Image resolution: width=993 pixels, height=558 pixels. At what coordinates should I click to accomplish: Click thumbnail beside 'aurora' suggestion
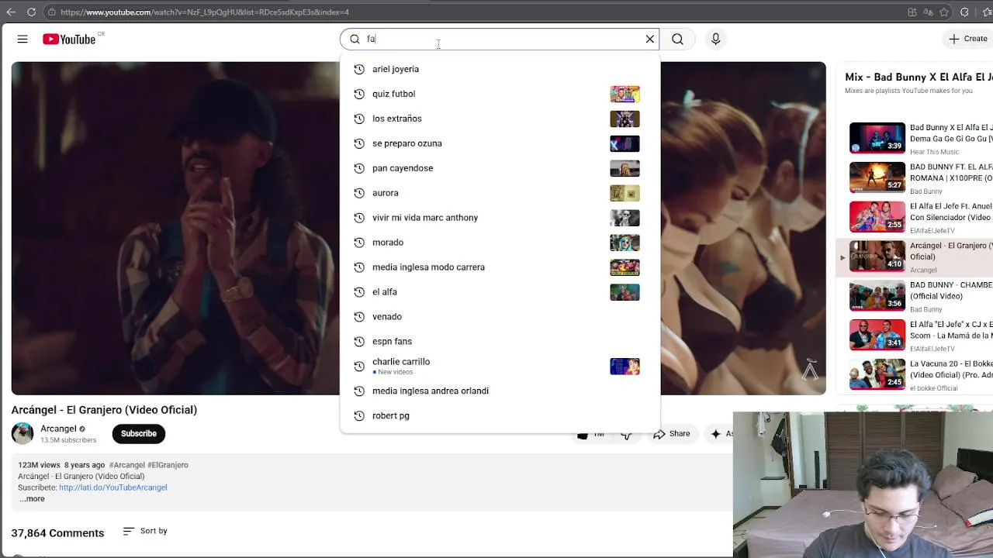pos(625,193)
